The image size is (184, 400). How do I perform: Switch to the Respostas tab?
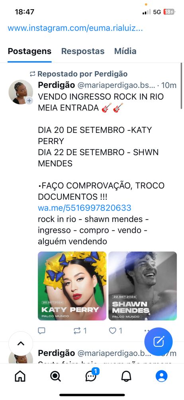83,51
